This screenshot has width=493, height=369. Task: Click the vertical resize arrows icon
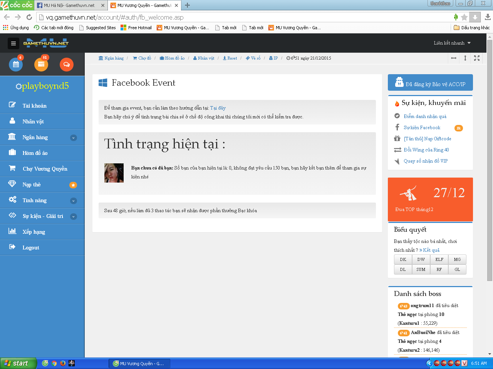[x=465, y=58]
